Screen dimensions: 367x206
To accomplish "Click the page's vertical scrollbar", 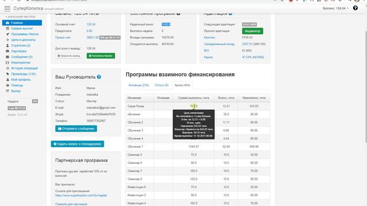I will [366, 86].
